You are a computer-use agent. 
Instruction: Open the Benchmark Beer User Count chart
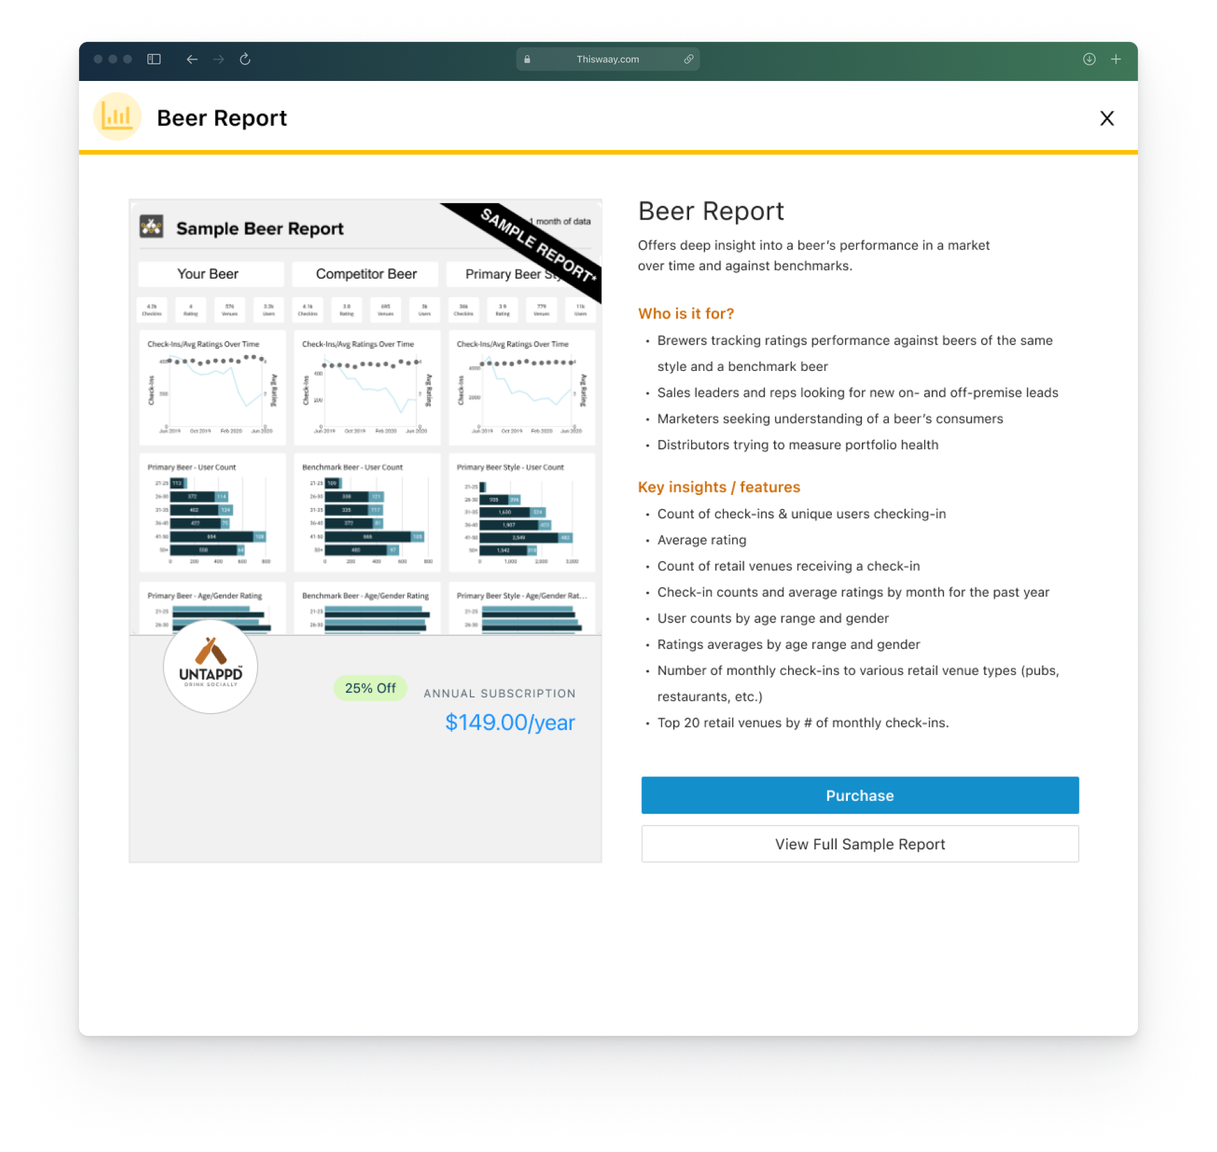[x=366, y=512]
